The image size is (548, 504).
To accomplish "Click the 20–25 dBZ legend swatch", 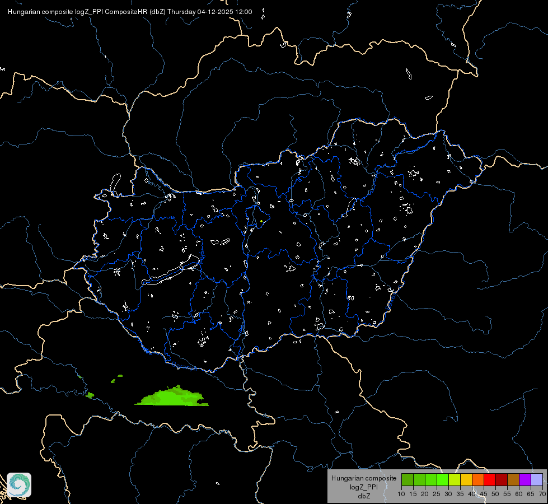I will click(x=431, y=479).
